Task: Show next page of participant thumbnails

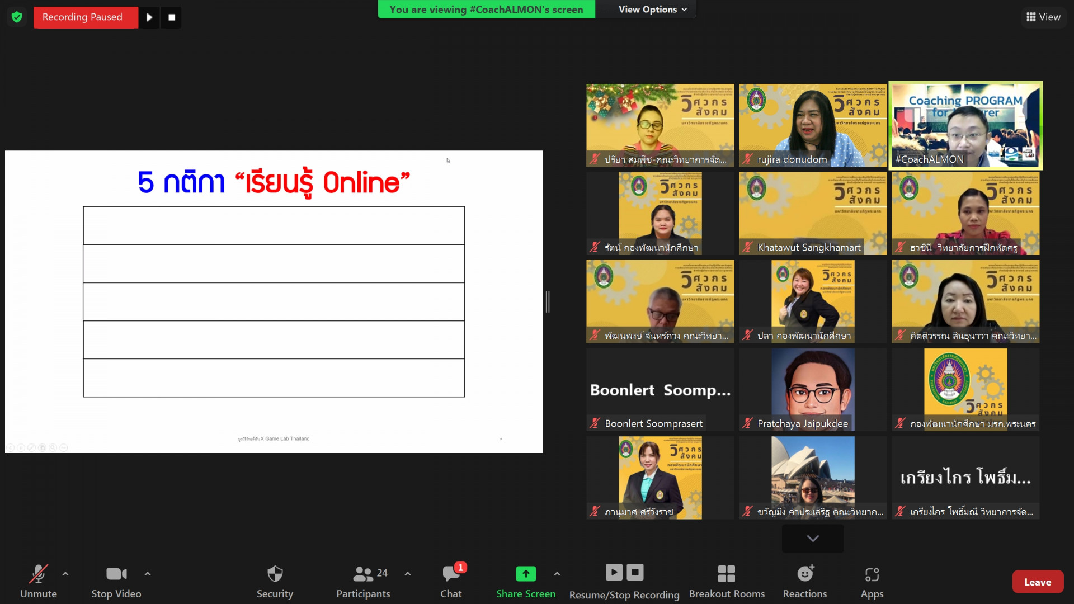Action: tap(812, 539)
